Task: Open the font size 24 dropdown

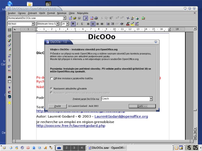Action: pos(67,24)
